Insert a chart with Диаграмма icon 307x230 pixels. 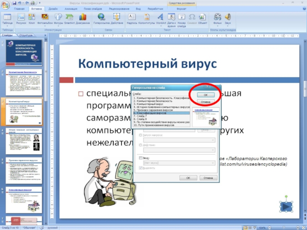click(x=83, y=17)
